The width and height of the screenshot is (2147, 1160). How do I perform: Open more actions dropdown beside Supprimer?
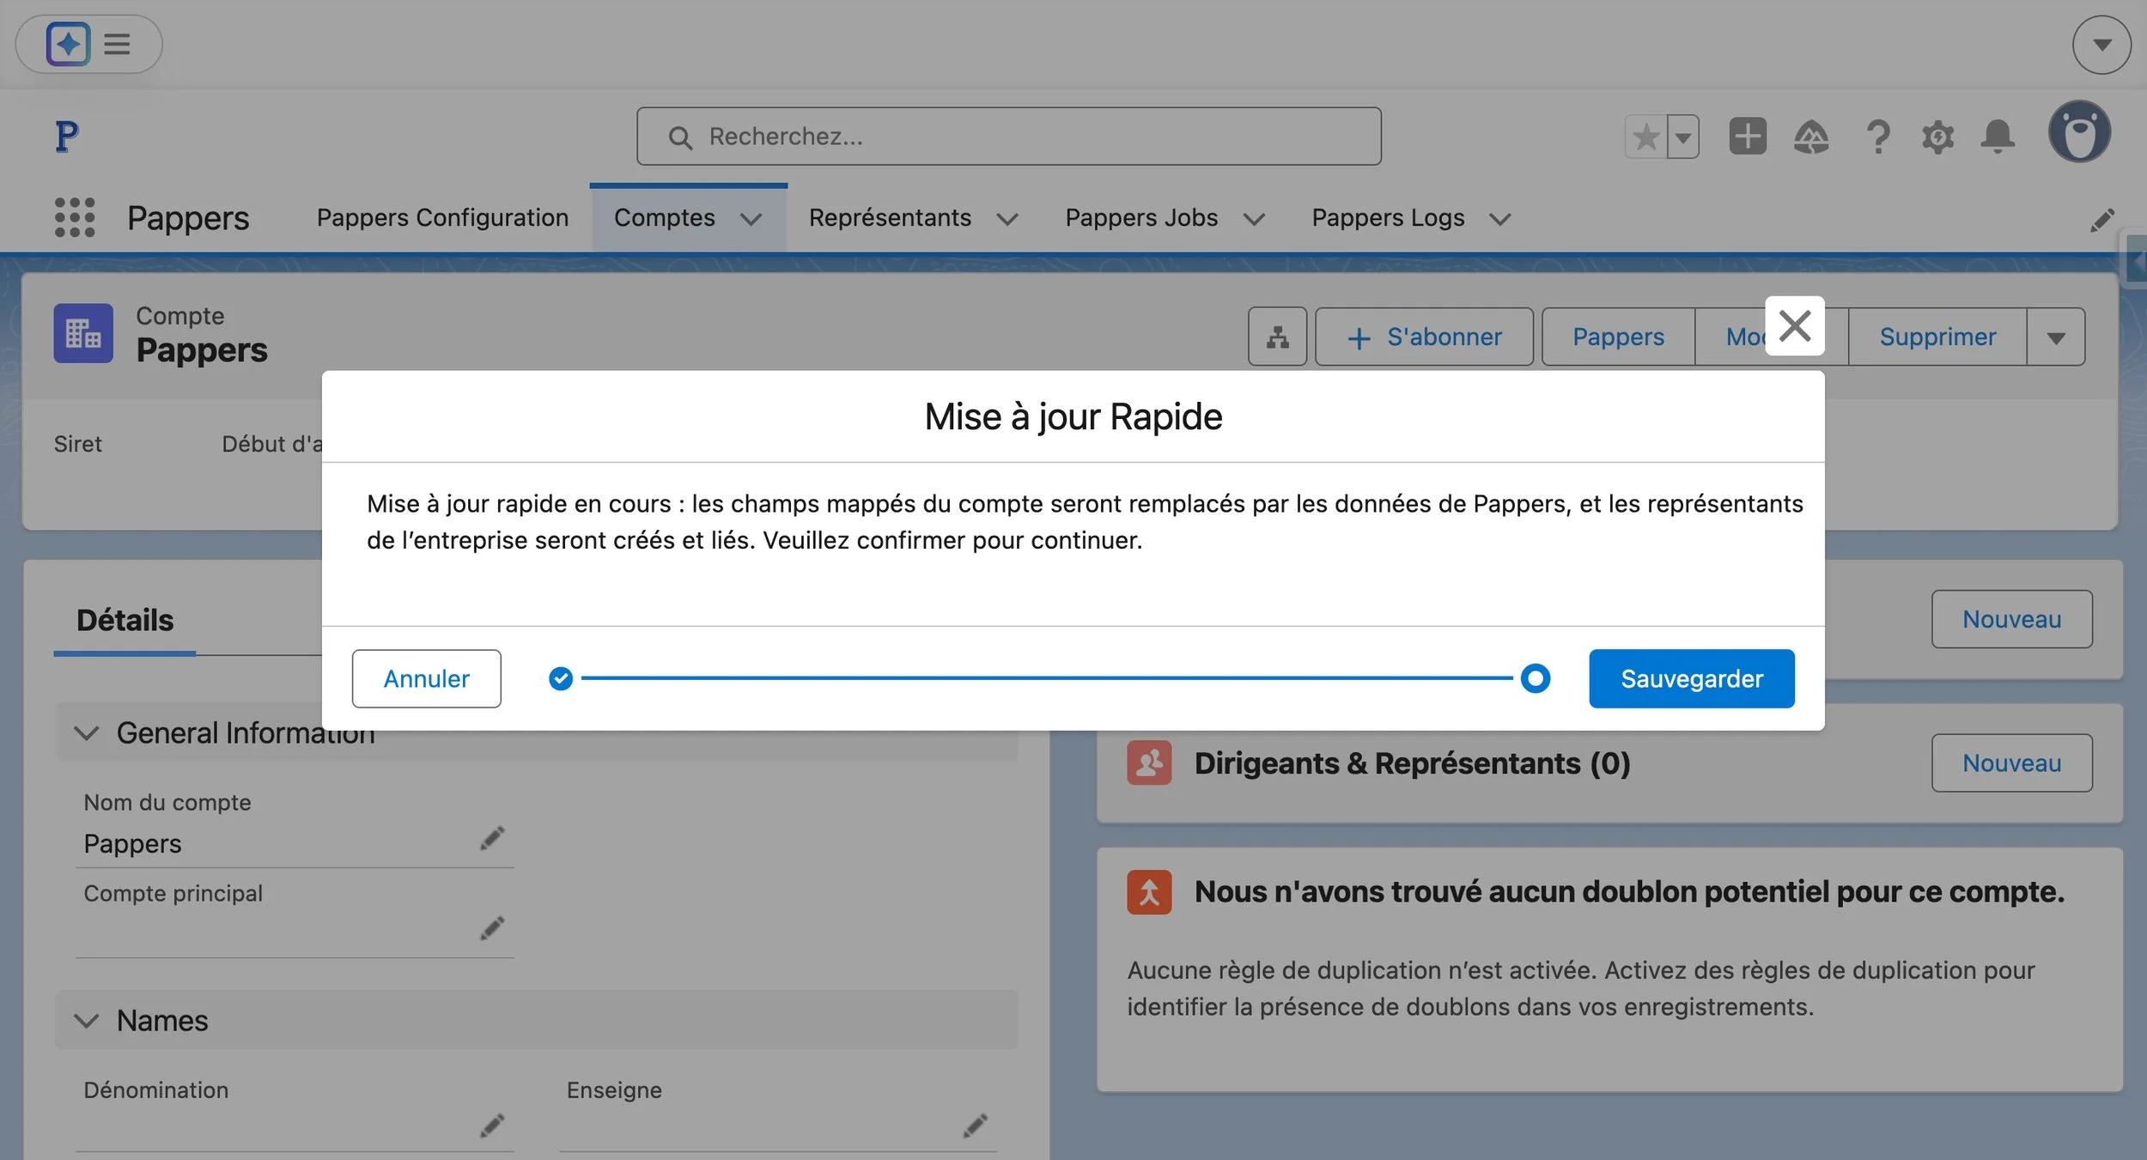click(2055, 337)
